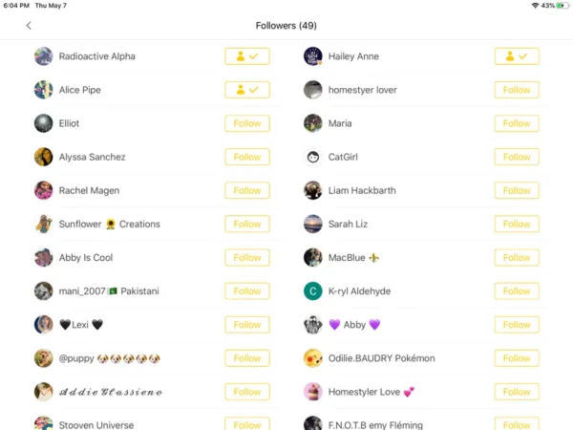Follow Liam Hackbarth
This screenshot has width=573, height=430.
[x=517, y=190]
